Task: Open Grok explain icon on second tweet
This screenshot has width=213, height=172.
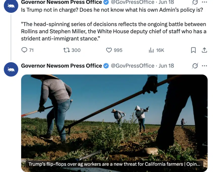Action: click(195, 66)
